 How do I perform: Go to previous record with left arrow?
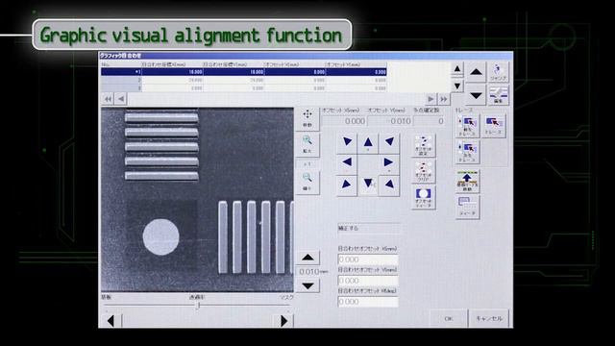coord(121,99)
